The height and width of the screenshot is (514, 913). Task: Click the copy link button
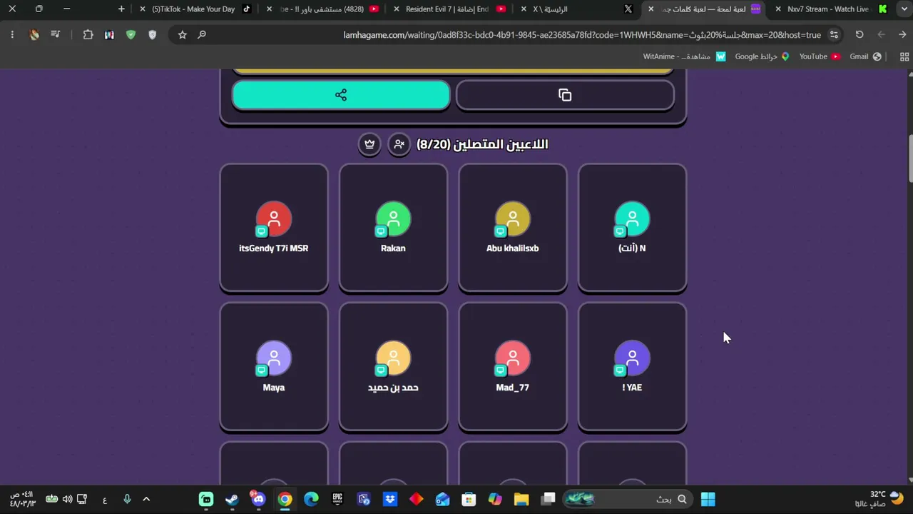(x=565, y=95)
